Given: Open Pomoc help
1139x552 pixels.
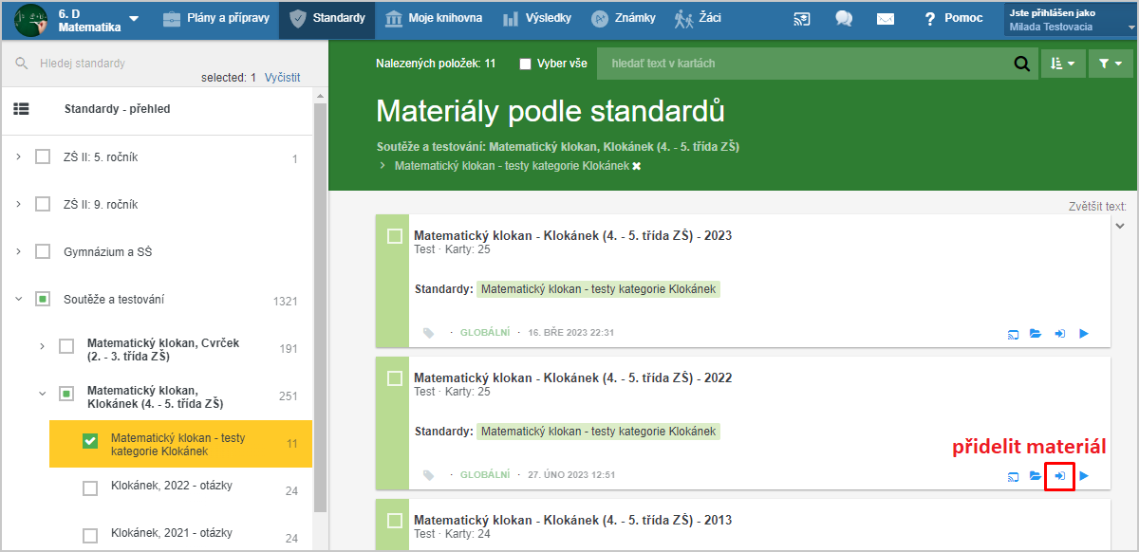Looking at the screenshot, I should 953,19.
